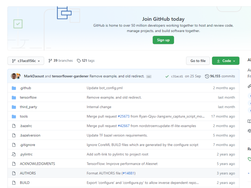Open issue #14881 link
The height and width of the screenshot is (188, 251).
click(128, 173)
